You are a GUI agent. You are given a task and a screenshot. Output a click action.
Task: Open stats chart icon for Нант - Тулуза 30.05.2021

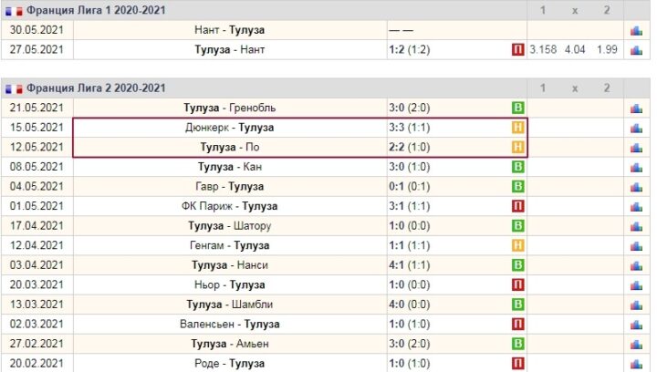click(x=636, y=31)
